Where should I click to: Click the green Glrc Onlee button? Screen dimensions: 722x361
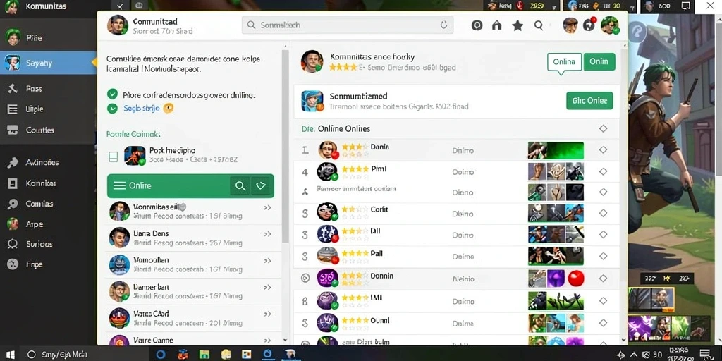(x=589, y=100)
